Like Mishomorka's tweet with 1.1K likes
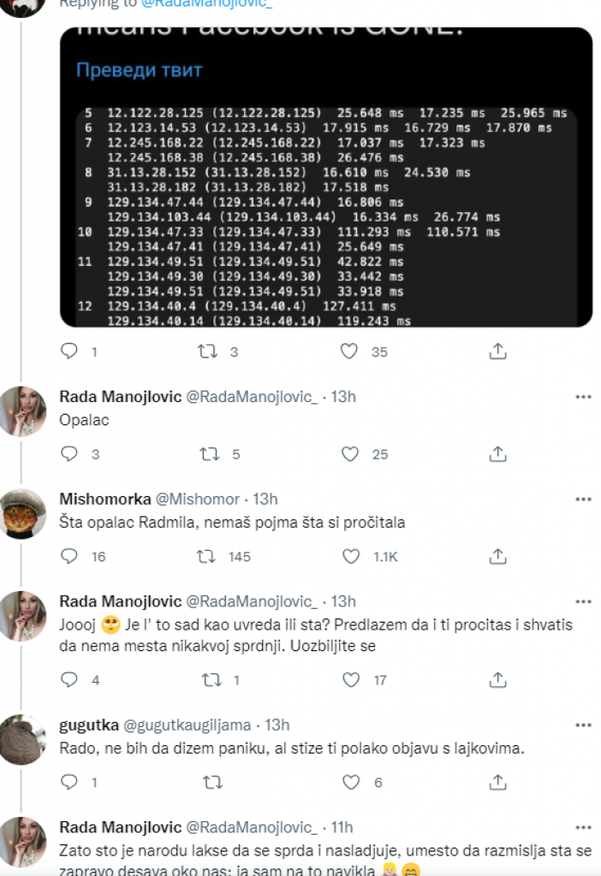This screenshot has height=876, width=601. coord(349,557)
